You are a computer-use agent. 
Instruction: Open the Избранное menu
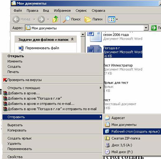pos(62,11)
